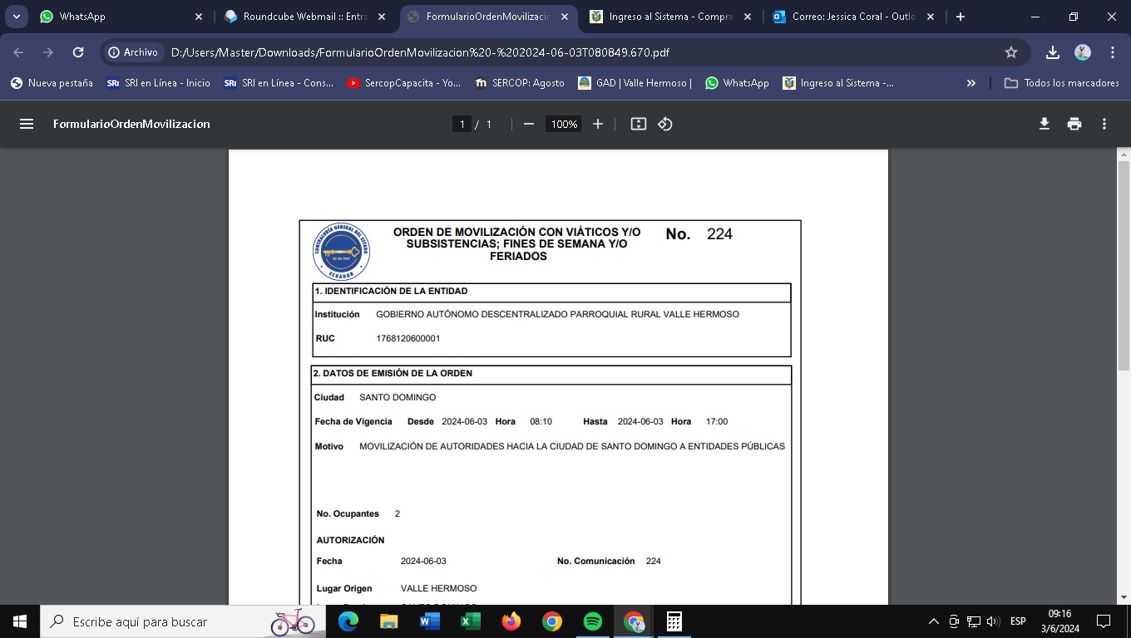Screen dimensions: 1131x638
Task: Open Todos los marcadores folder
Action: pos(1062,83)
